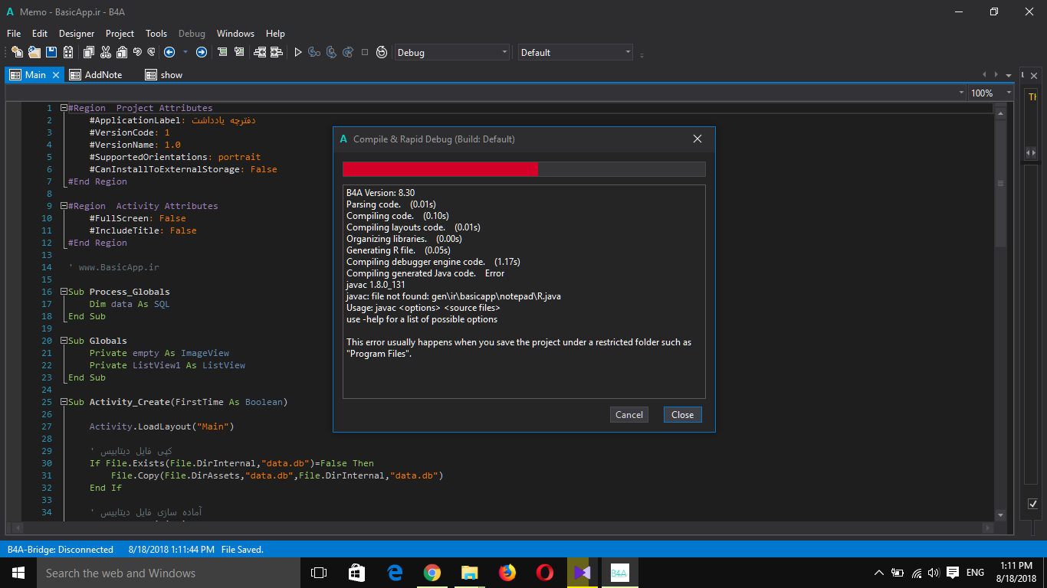Click the Cut scissors toolbar icon

click(x=105, y=52)
